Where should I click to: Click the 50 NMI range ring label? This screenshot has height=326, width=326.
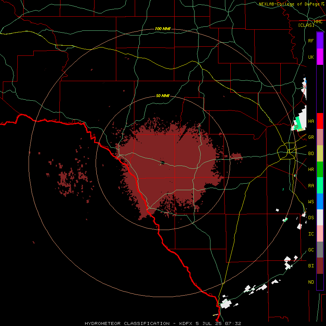coord(163,96)
